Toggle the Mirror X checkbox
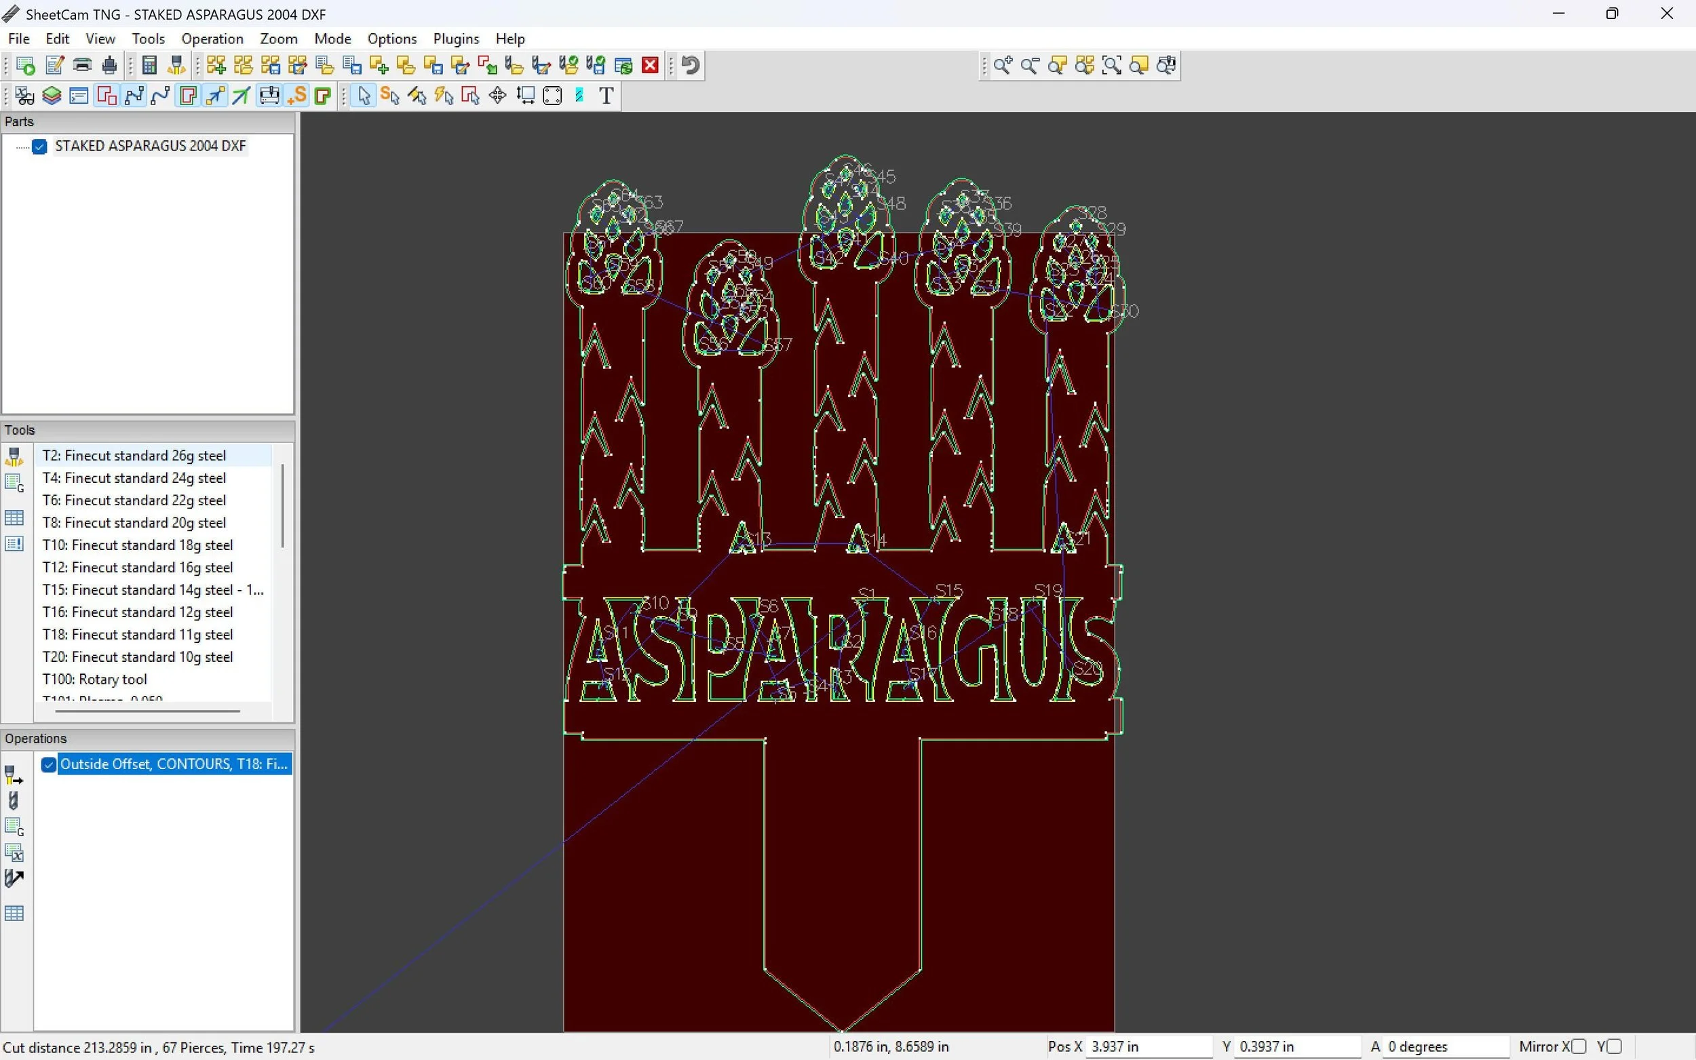This screenshot has width=1696, height=1060. (1578, 1046)
